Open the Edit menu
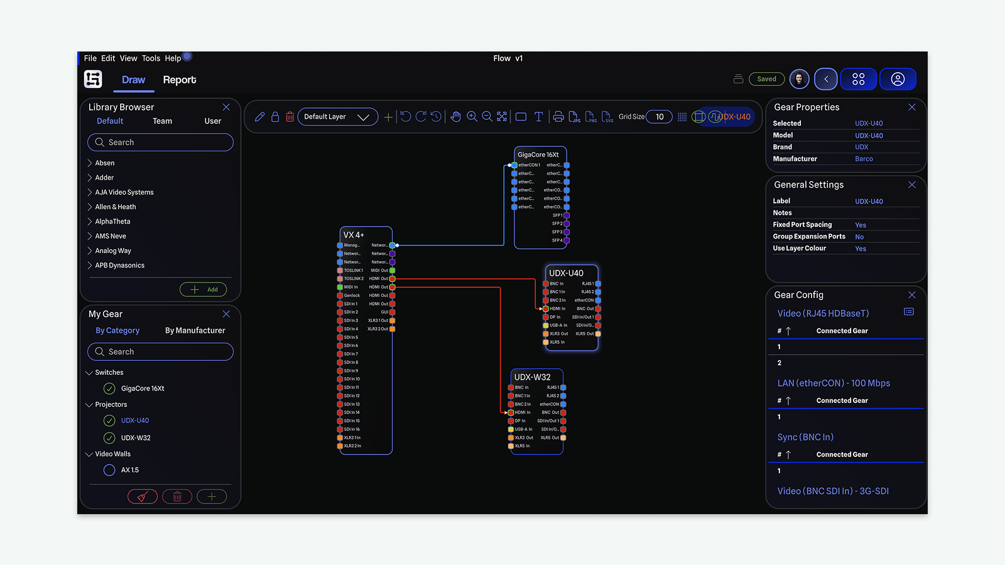Image resolution: width=1005 pixels, height=565 pixels. point(108,58)
